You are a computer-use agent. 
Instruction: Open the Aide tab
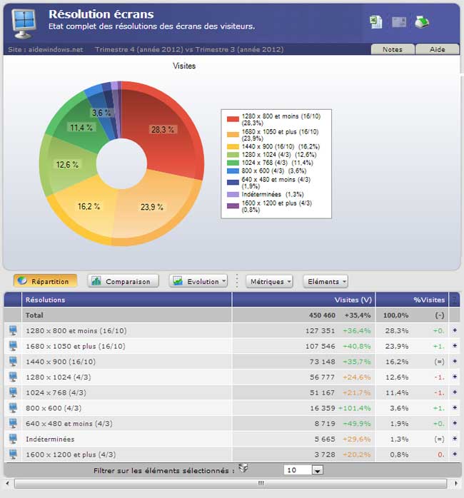[x=437, y=49]
